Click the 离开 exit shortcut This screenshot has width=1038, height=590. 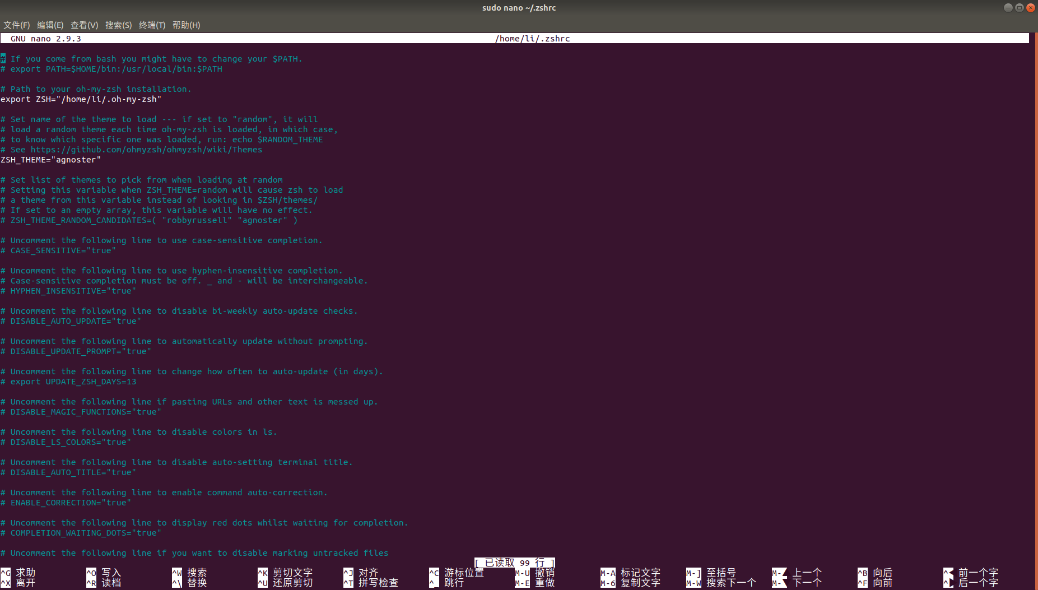pos(26,583)
